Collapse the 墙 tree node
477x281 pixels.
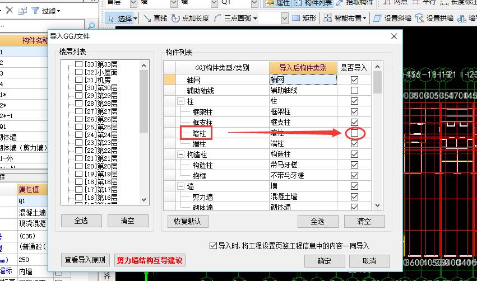click(180, 186)
